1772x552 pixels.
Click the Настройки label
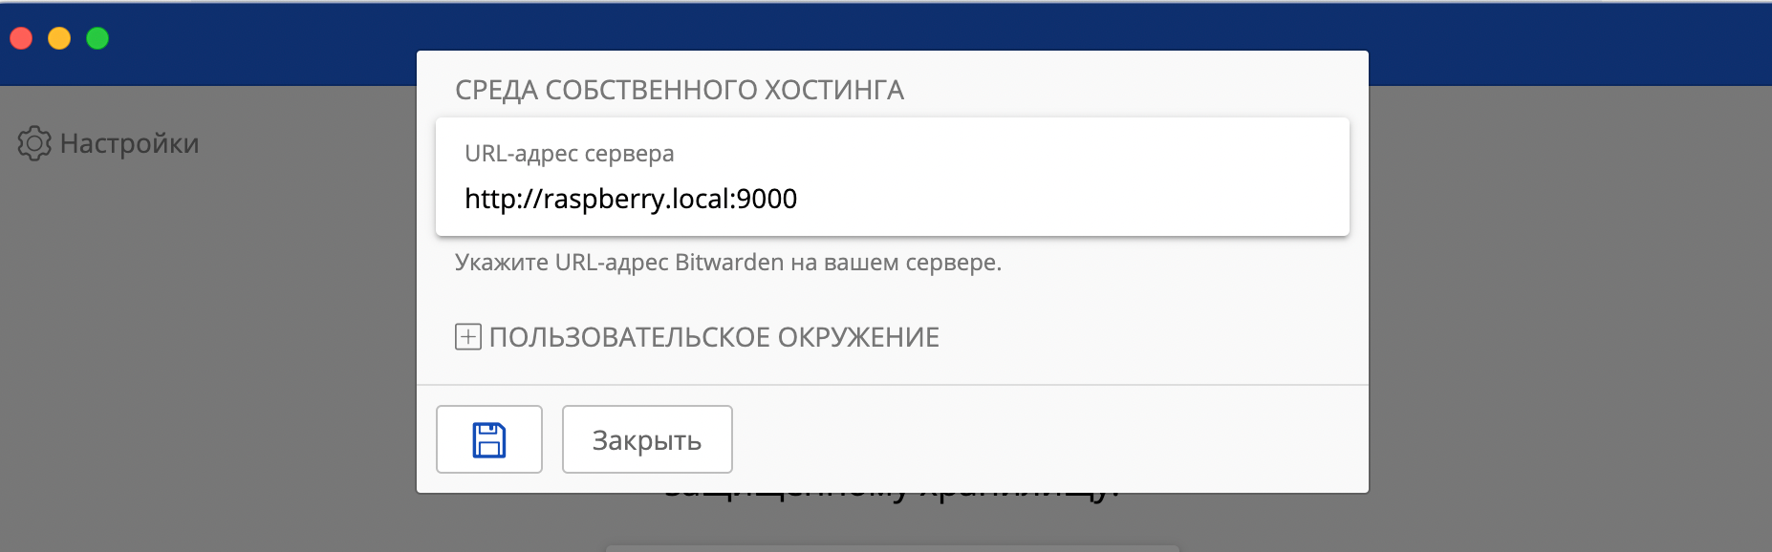[129, 143]
